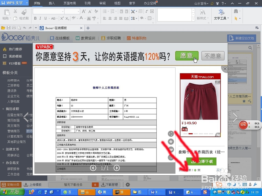Image resolution: width=262 pixels, height=196 pixels.
Task: Click the star favorite icon beside preview
Action: pyautogui.click(x=171, y=142)
